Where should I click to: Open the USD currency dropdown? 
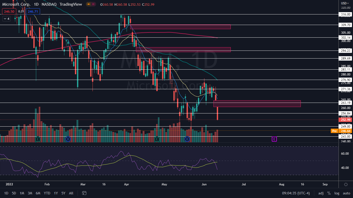click(x=345, y=3)
